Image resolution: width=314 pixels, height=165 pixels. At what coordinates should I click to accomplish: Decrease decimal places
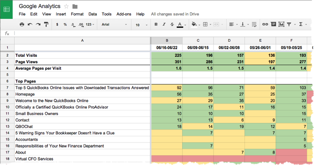click(73, 25)
